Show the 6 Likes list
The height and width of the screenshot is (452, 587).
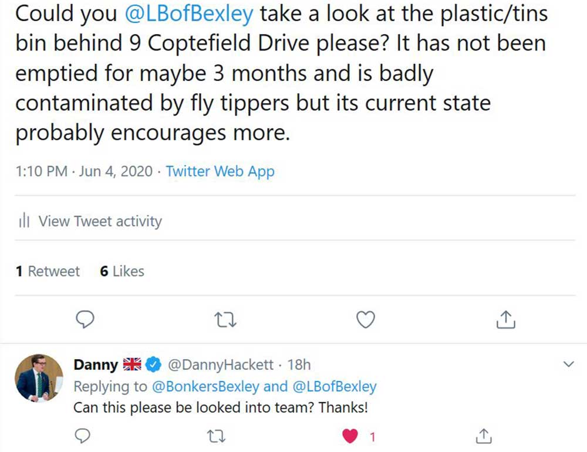pyautogui.click(x=122, y=271)
